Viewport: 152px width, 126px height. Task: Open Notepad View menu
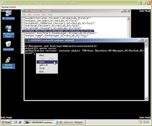point(44,15)
